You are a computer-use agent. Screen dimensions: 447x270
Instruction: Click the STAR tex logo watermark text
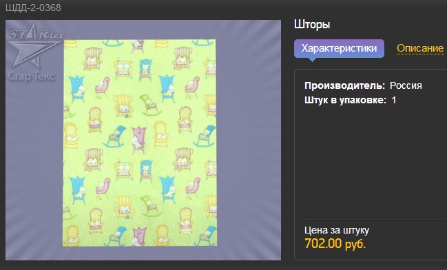coord(36,34)
